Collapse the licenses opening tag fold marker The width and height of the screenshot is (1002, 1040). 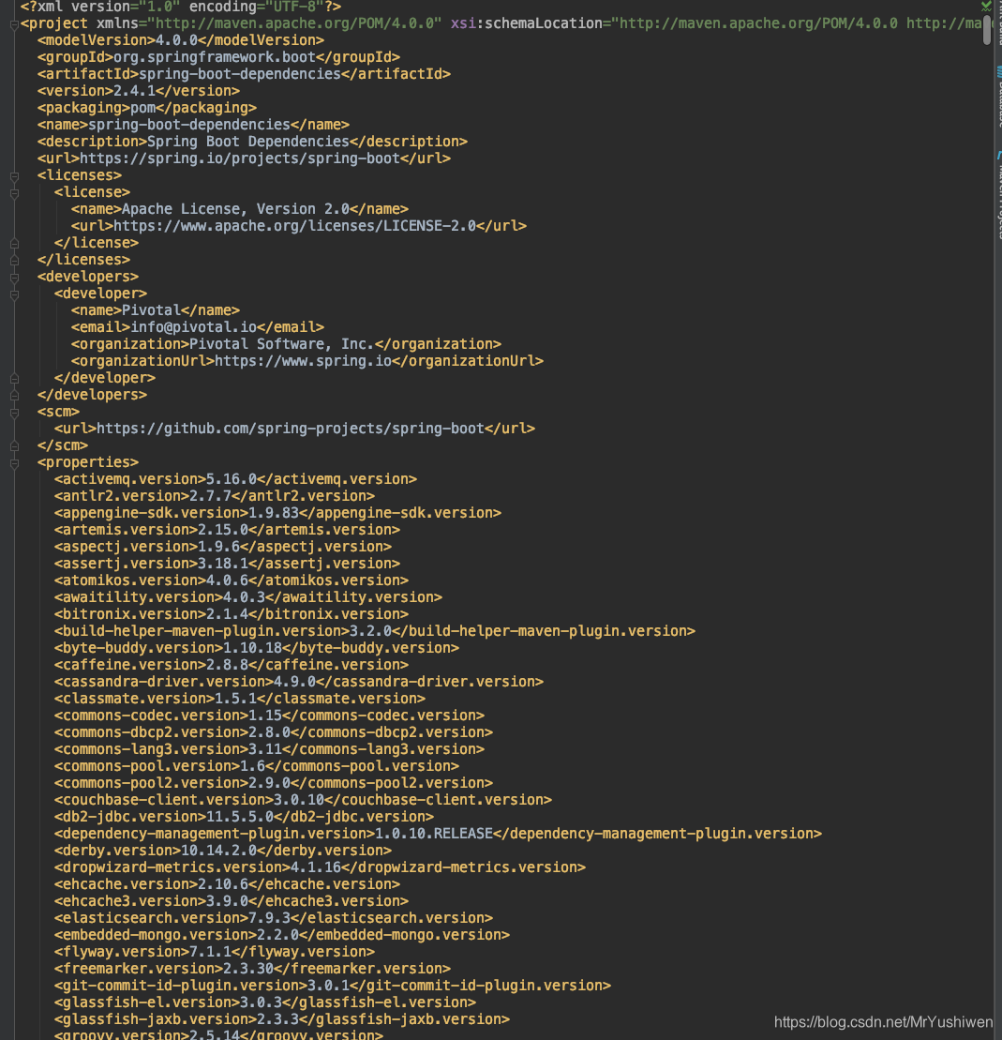(14, 176)
